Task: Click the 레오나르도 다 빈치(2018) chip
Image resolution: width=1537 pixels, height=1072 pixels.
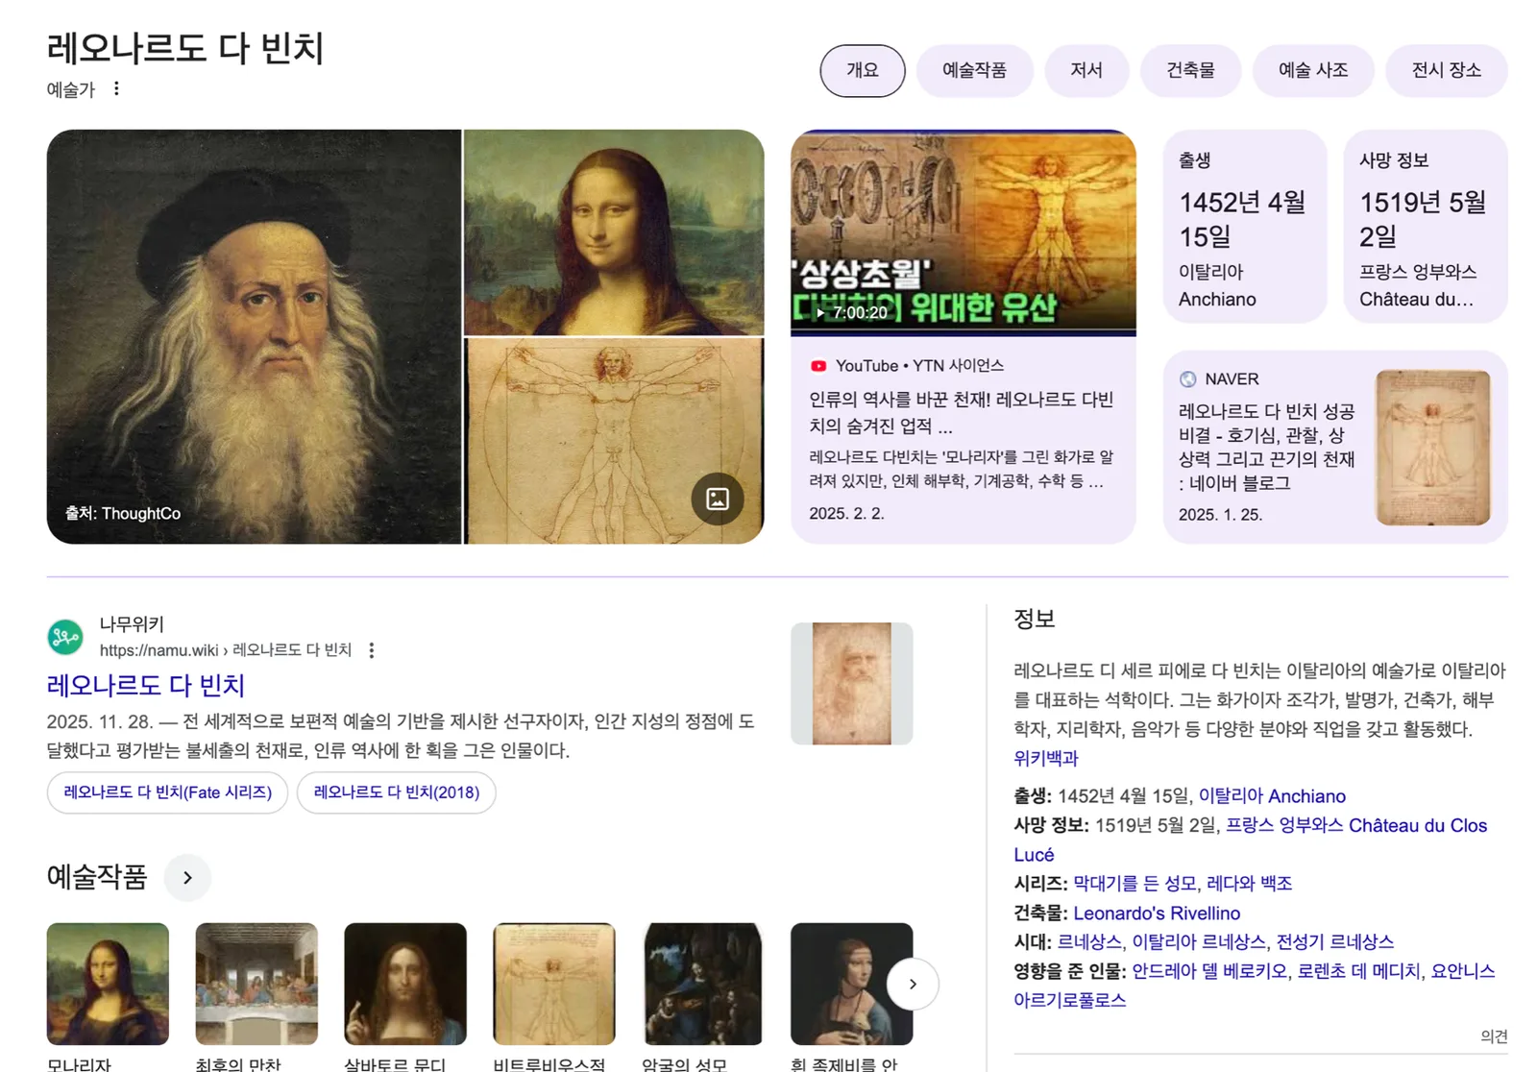Action: click(396, 792)
